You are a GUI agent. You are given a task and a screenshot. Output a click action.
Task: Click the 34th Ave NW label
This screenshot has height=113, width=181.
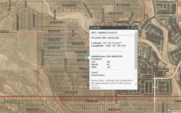click(x=81, y=52)
